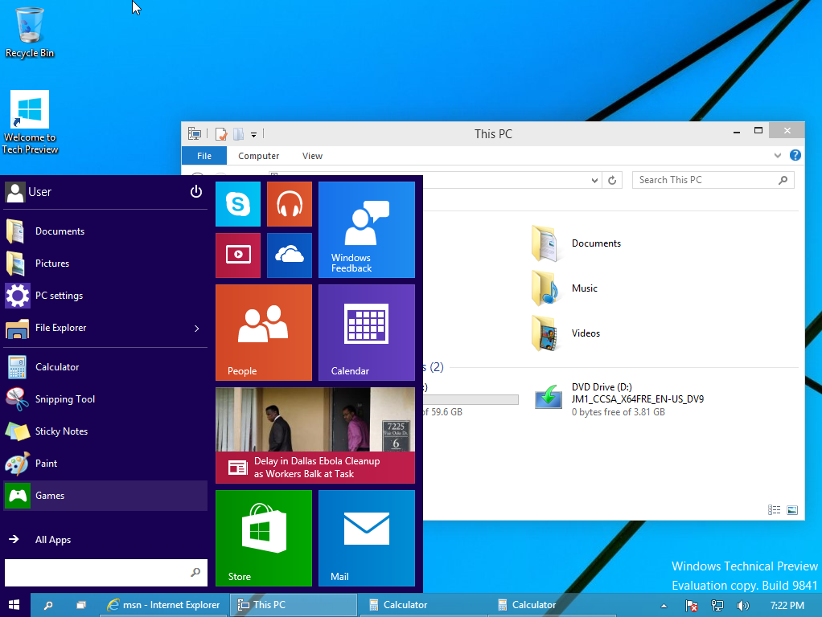Open the File tab in This PC
Screen dimensions: 822x617
point(204,156)
